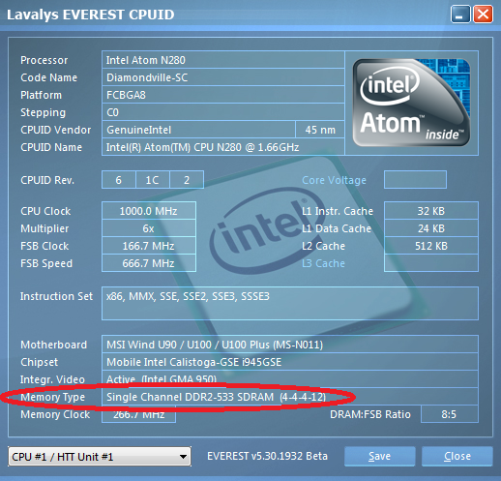The image size is (501, 481).
Task: Select the CPUID Name value string
Action: pos(223,147)
